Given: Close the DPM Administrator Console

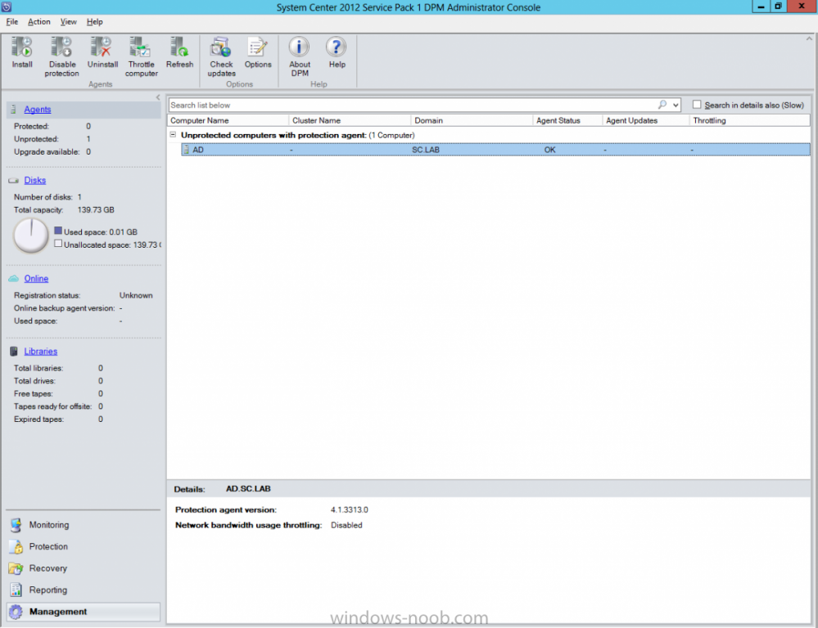Looking at the screenshot, I should pyautogui.click(x=802, y=7).
